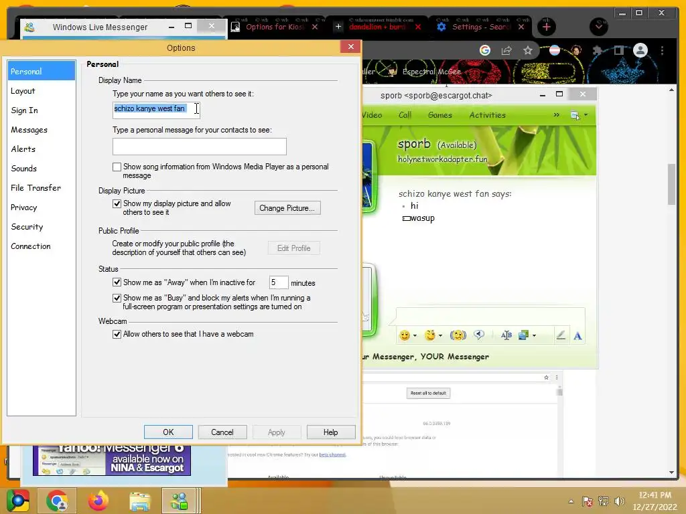This screenshot has width=686, height=514.
Task: Open Chrome three-dot menu
Action: [x=662, y=50]
